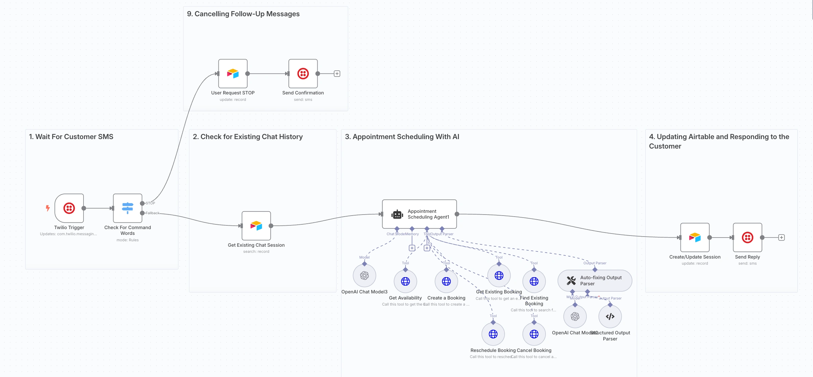
Task: Open the Send Reply Twilio node
Action: (747, 238)
